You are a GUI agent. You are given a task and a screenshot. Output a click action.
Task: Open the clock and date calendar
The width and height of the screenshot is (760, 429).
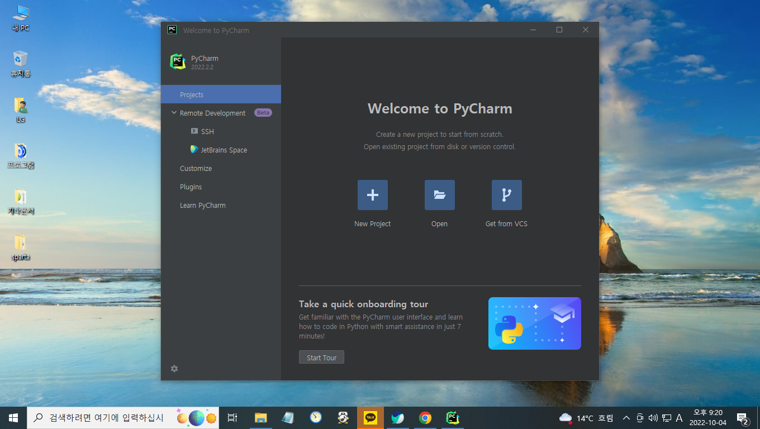[x=708, y=418]
